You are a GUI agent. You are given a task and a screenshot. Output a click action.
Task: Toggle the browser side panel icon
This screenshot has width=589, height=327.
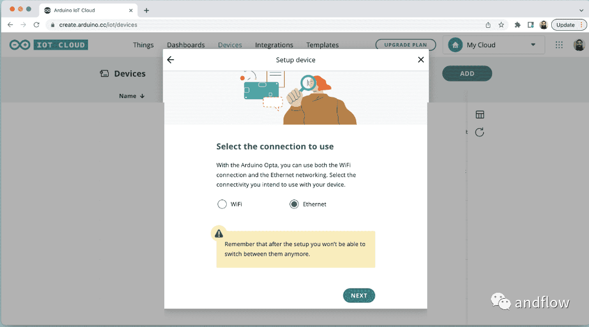pyautogui.click(x=531, y=25)
